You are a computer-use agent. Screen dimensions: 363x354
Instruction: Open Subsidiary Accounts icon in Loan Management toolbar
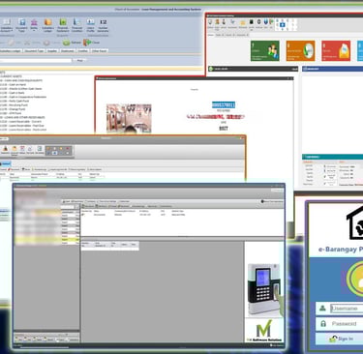[7, 25]
